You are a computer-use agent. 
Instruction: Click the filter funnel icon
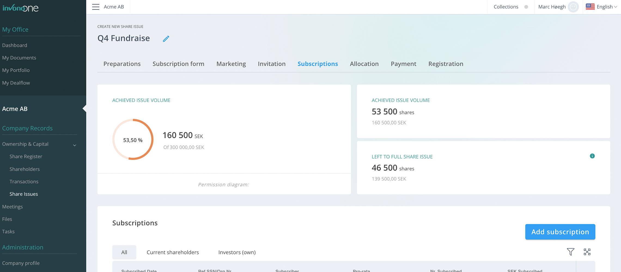[x=570, y=252]
